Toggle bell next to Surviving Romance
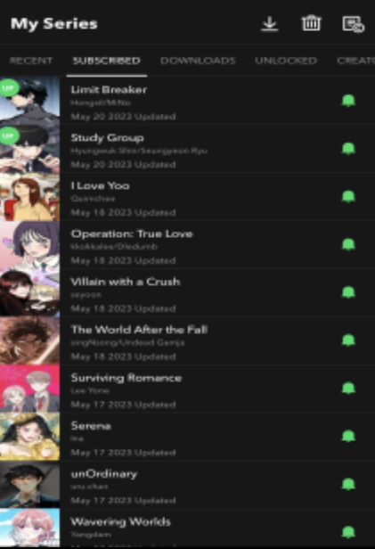 coord(348,389)
